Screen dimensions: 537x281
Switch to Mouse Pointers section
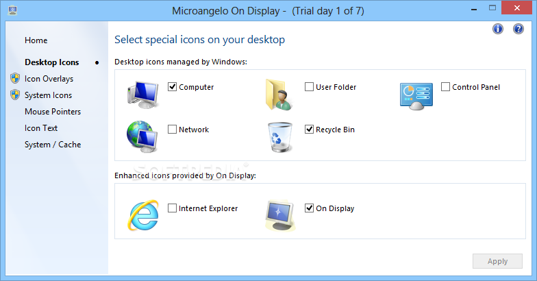coord(53,112)
